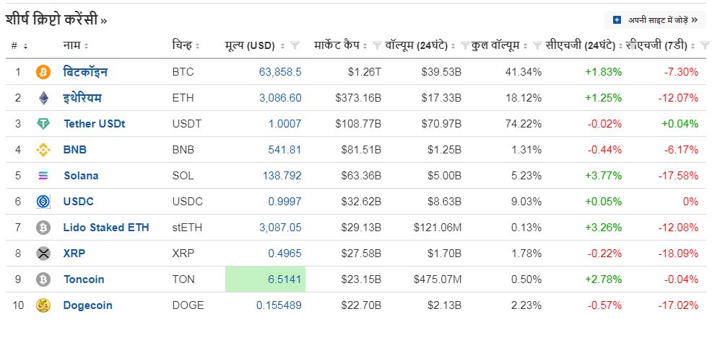Open the filter for सीएचजी (7डी) column
This screenshot has width=725, height=345.
(x=705, y=45)
